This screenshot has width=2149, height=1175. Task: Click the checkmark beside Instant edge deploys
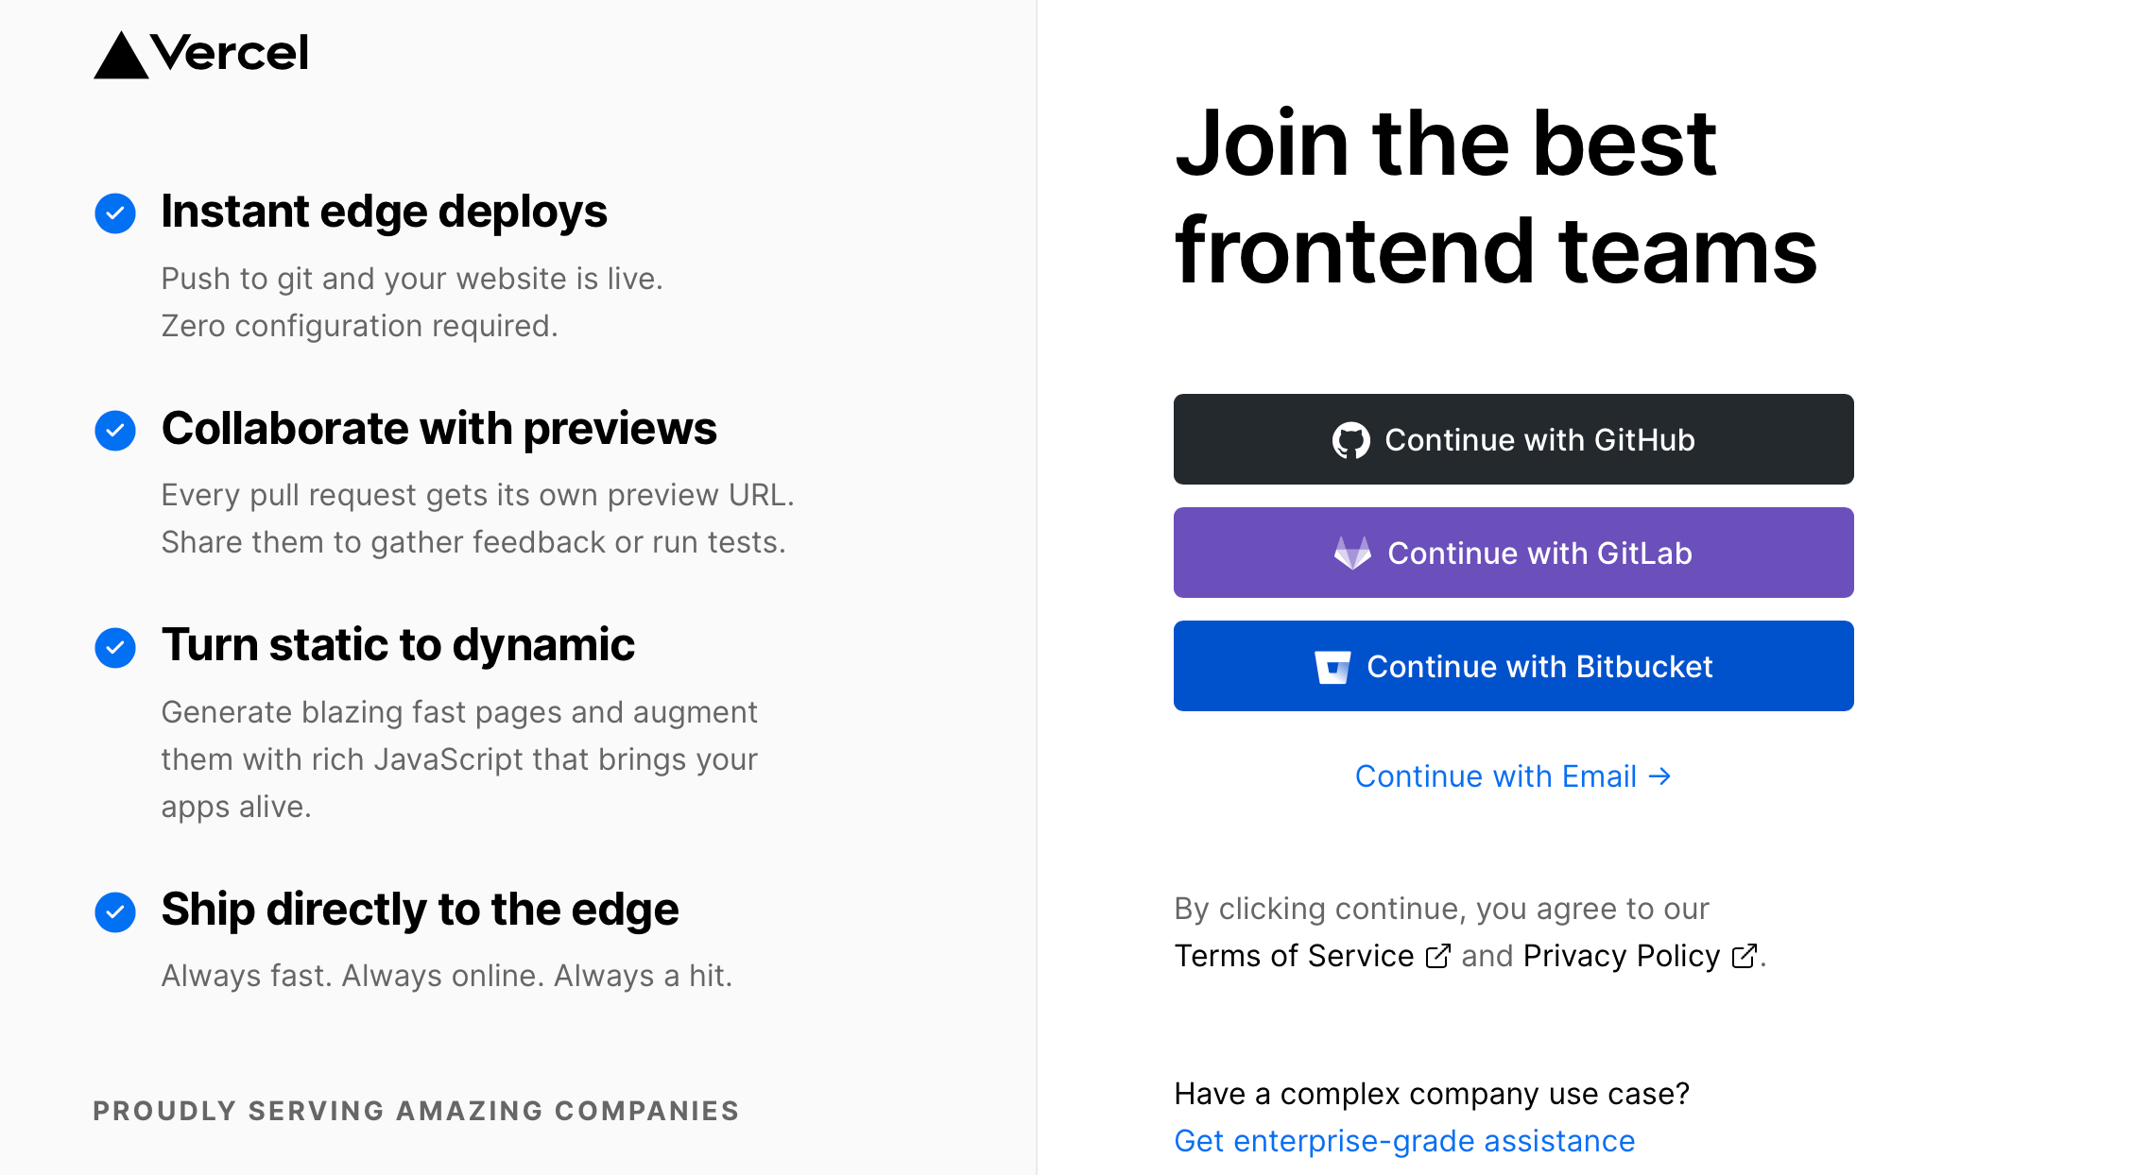point(115,213)
